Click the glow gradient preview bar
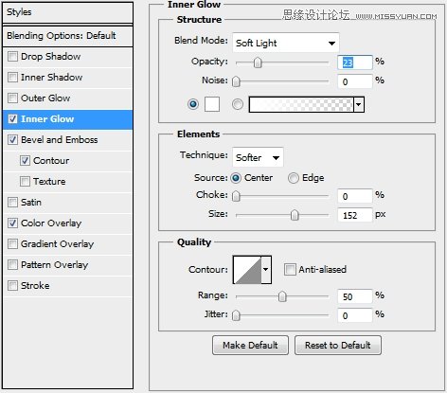The width and height of the screenshot is (447, 393). [301, 104]
